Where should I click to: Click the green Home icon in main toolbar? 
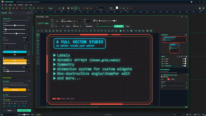click(x=3, y=8)
